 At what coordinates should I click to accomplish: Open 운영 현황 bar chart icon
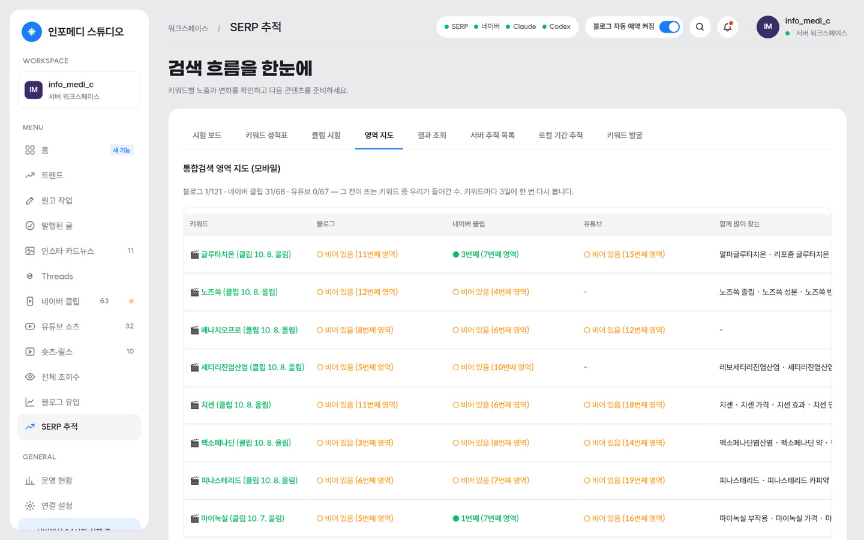[30, 481]
